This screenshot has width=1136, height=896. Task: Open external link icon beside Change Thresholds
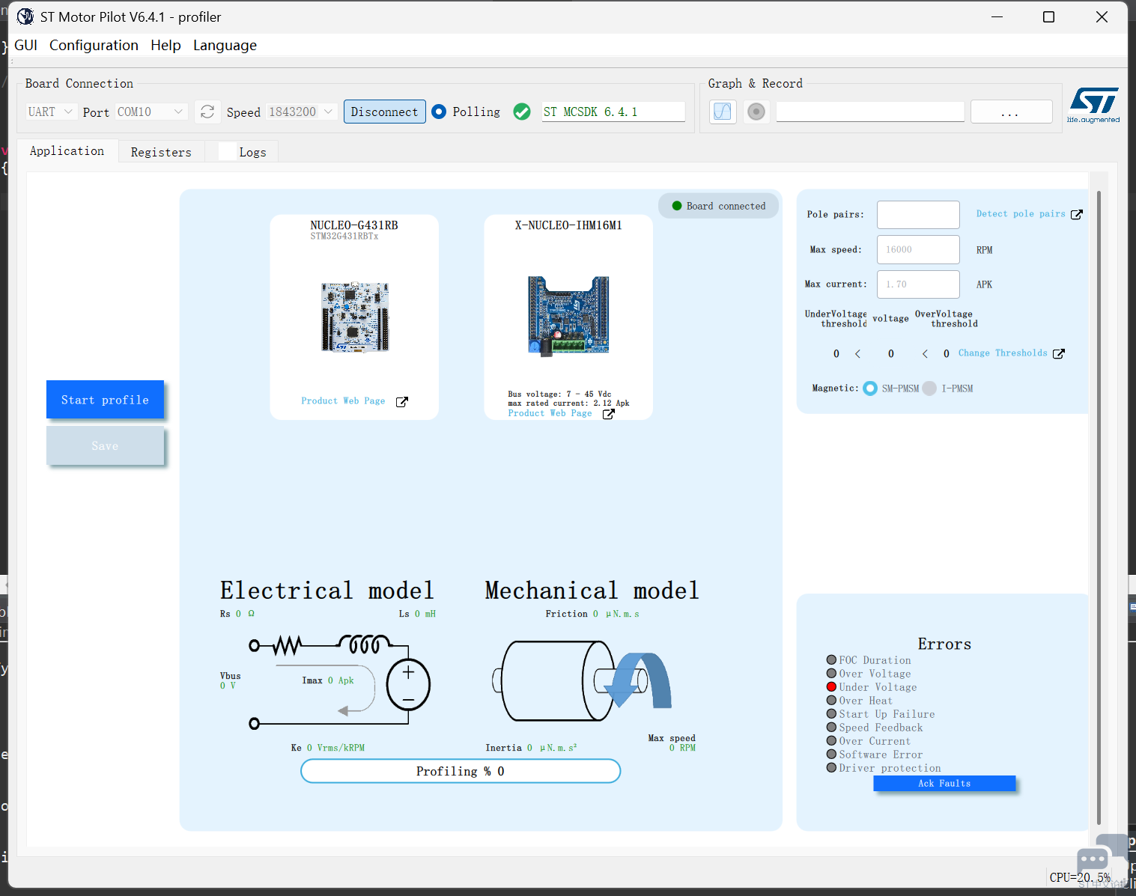click(1059, 353)
